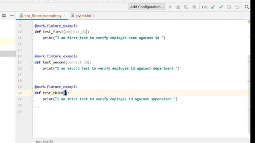Screen dimensions: 255x143
Task: Click line number 12 in gutter
Action: 20,44
